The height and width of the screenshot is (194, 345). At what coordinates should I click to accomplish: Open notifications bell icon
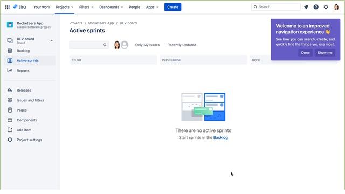click(x=306, y=7)
